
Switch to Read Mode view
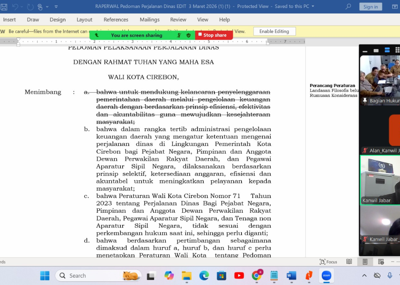click(x=349, y=262)
